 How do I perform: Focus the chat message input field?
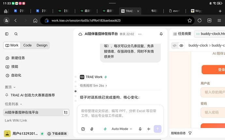pos(120,114)
